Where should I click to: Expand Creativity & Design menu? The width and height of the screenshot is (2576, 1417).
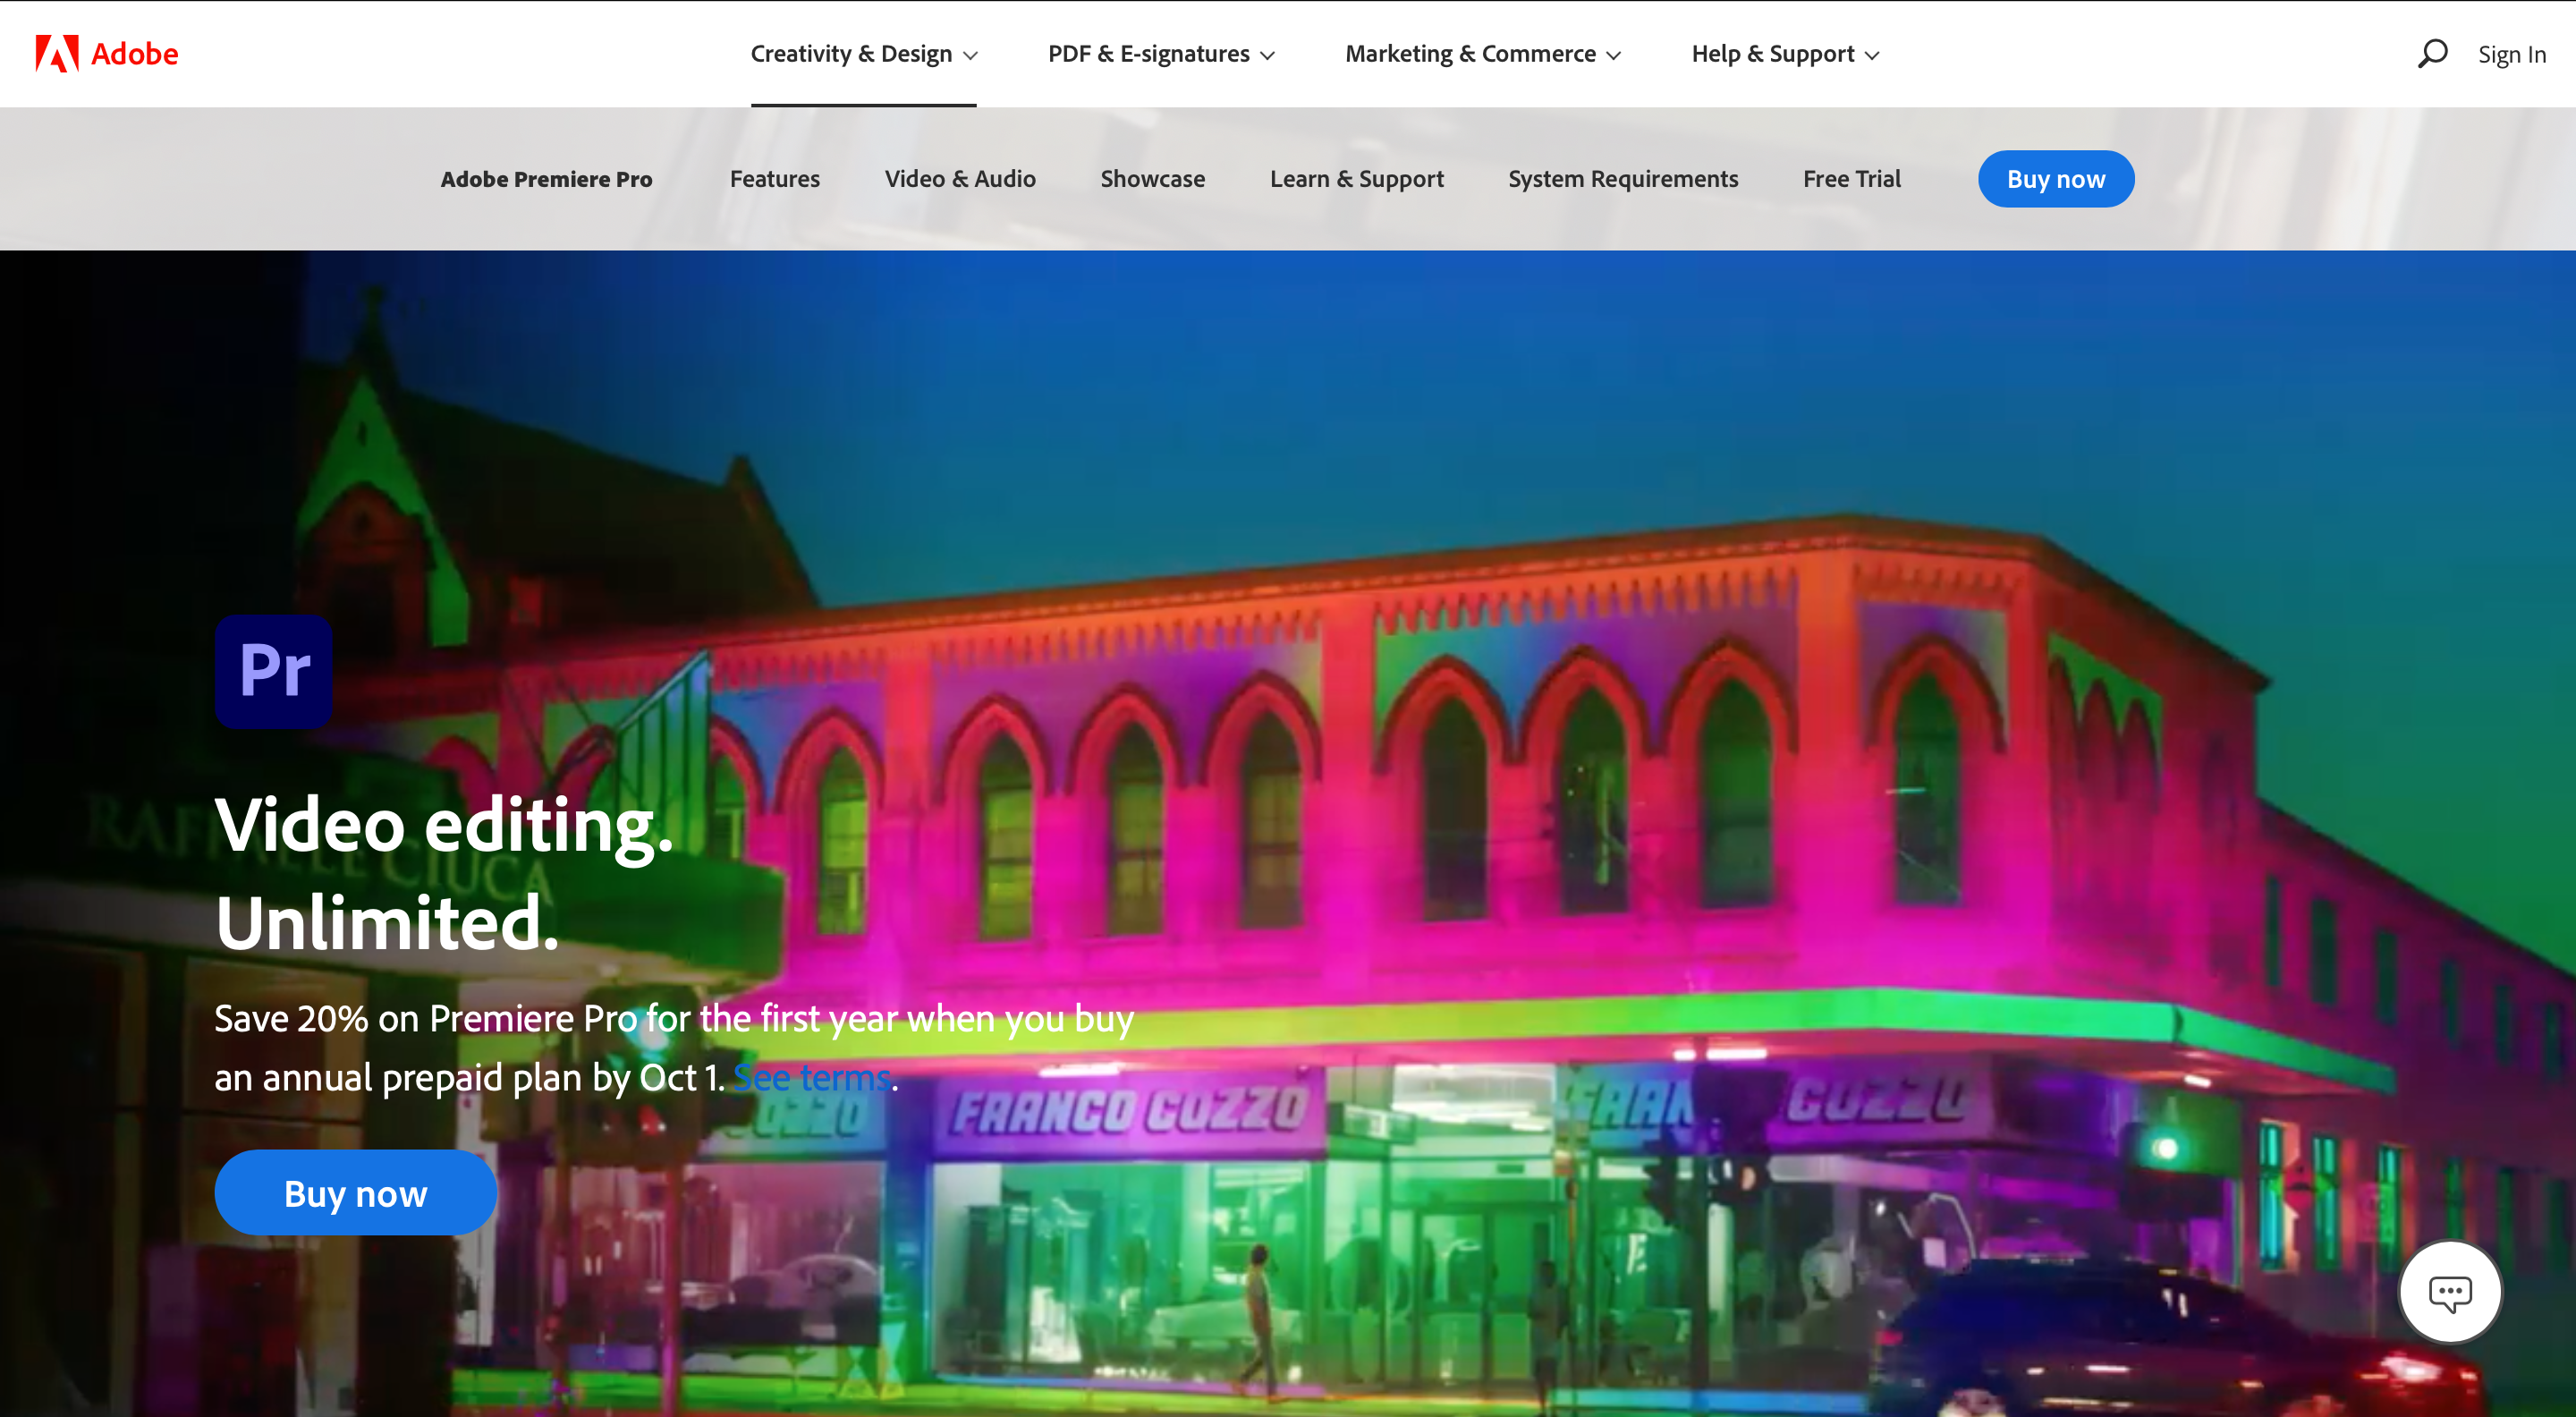pyautogui.click(x=863, y=54)
